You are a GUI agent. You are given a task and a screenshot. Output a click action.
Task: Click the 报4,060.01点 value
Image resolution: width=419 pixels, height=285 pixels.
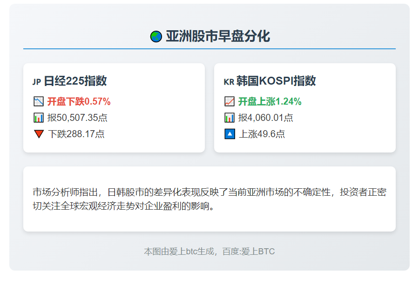click(x=265, y=118)
